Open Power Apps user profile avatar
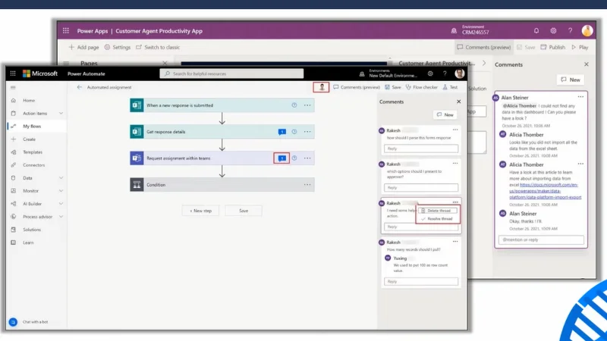 (587, 30)
